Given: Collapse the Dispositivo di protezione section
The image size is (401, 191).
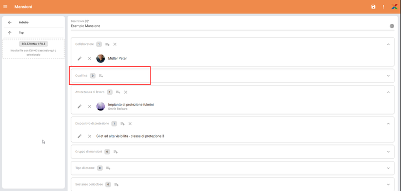Looking at the screenshot, I should [388, 123].
